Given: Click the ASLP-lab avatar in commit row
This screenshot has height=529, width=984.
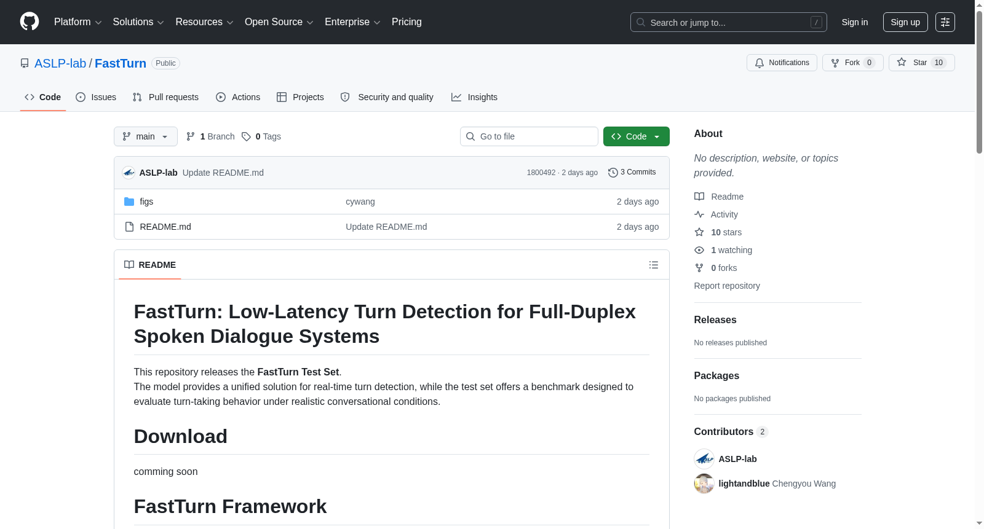Looking at the screenshot, I should click(x=129, y=173).
